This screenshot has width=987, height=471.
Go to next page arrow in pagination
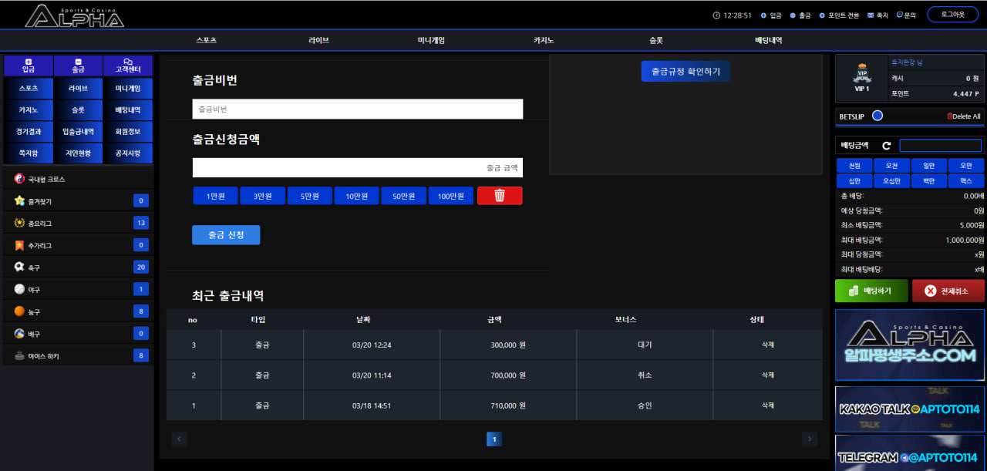click(809, 439)
